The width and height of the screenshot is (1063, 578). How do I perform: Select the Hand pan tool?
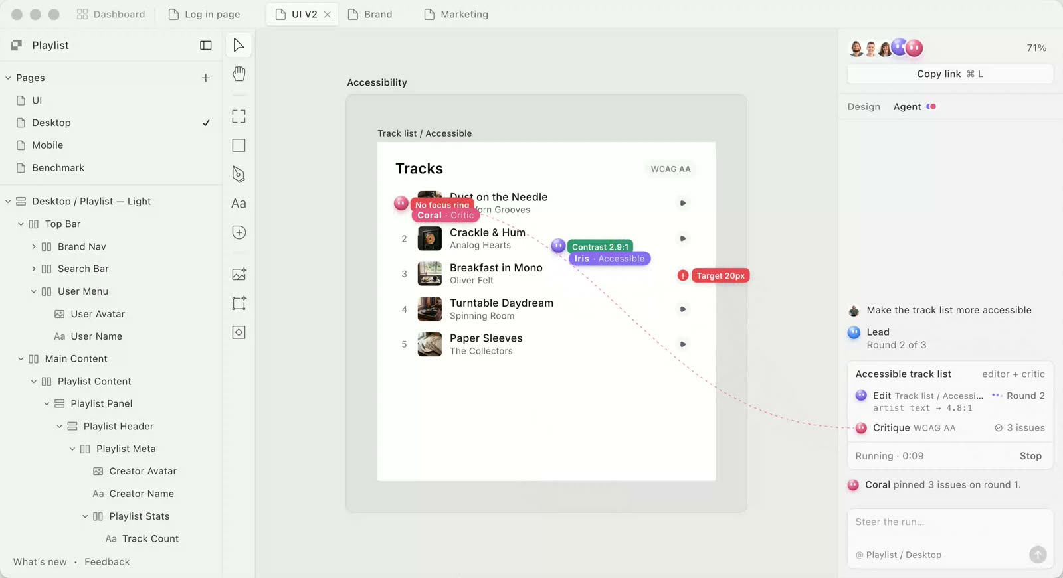[239, 74]
